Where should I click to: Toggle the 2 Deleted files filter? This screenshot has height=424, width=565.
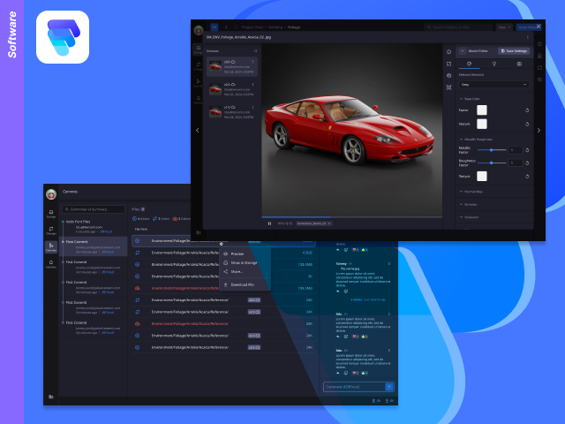point(181,219)
